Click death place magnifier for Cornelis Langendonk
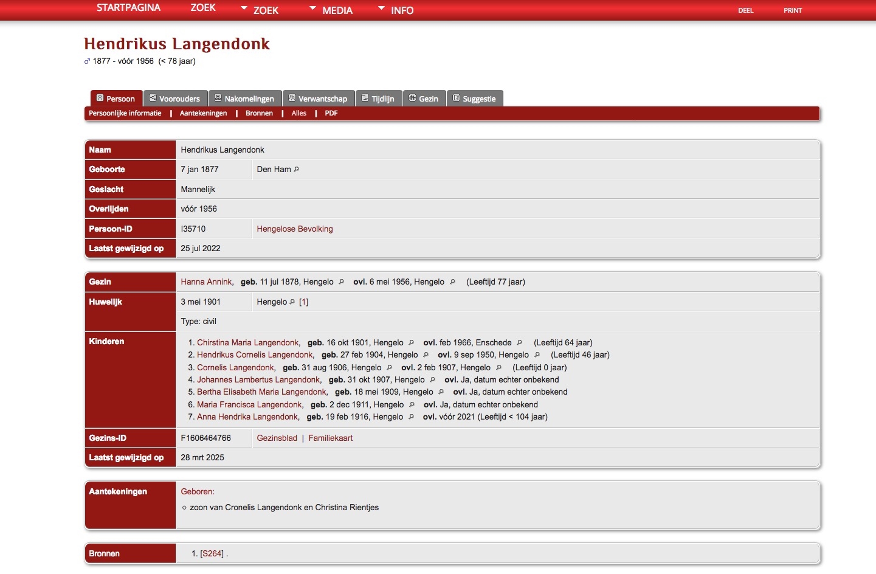Screen dimensions: 876x574 [498, 368]
